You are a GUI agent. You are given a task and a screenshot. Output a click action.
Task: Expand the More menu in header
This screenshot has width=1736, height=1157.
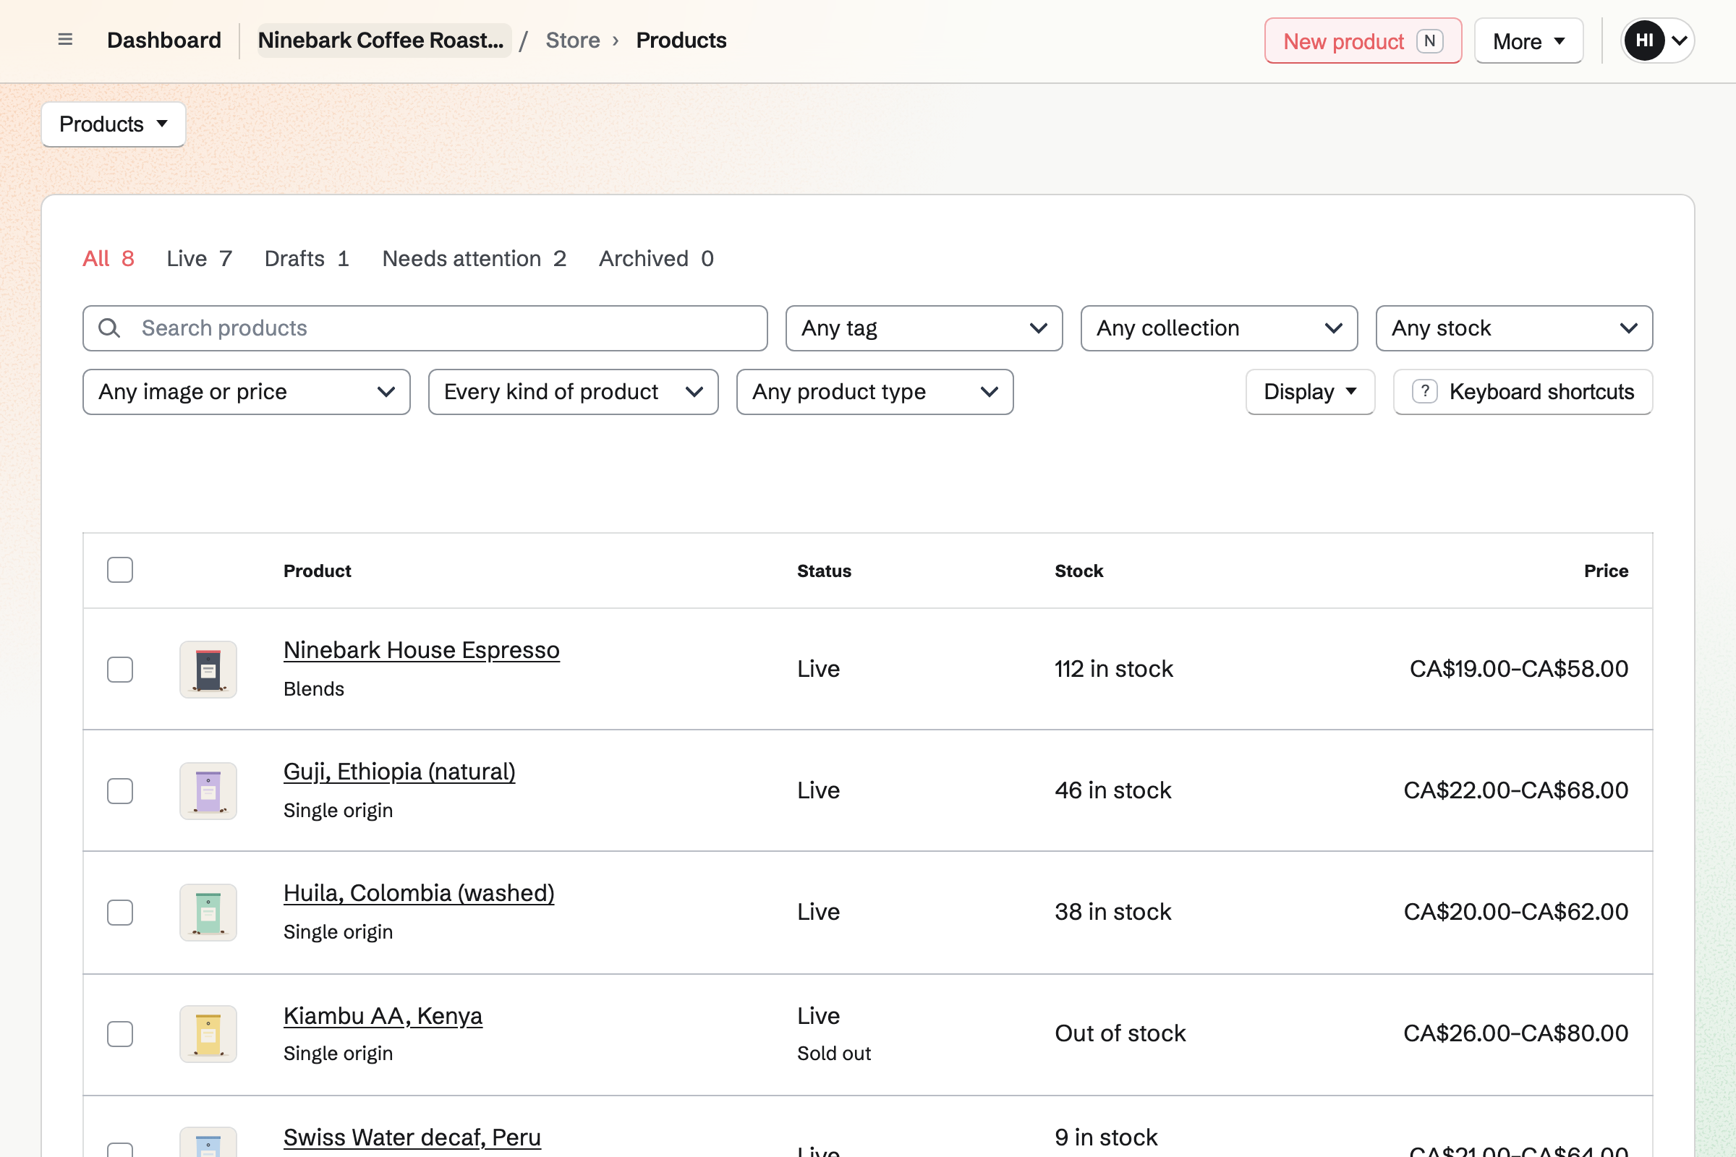pos(1528,41)
